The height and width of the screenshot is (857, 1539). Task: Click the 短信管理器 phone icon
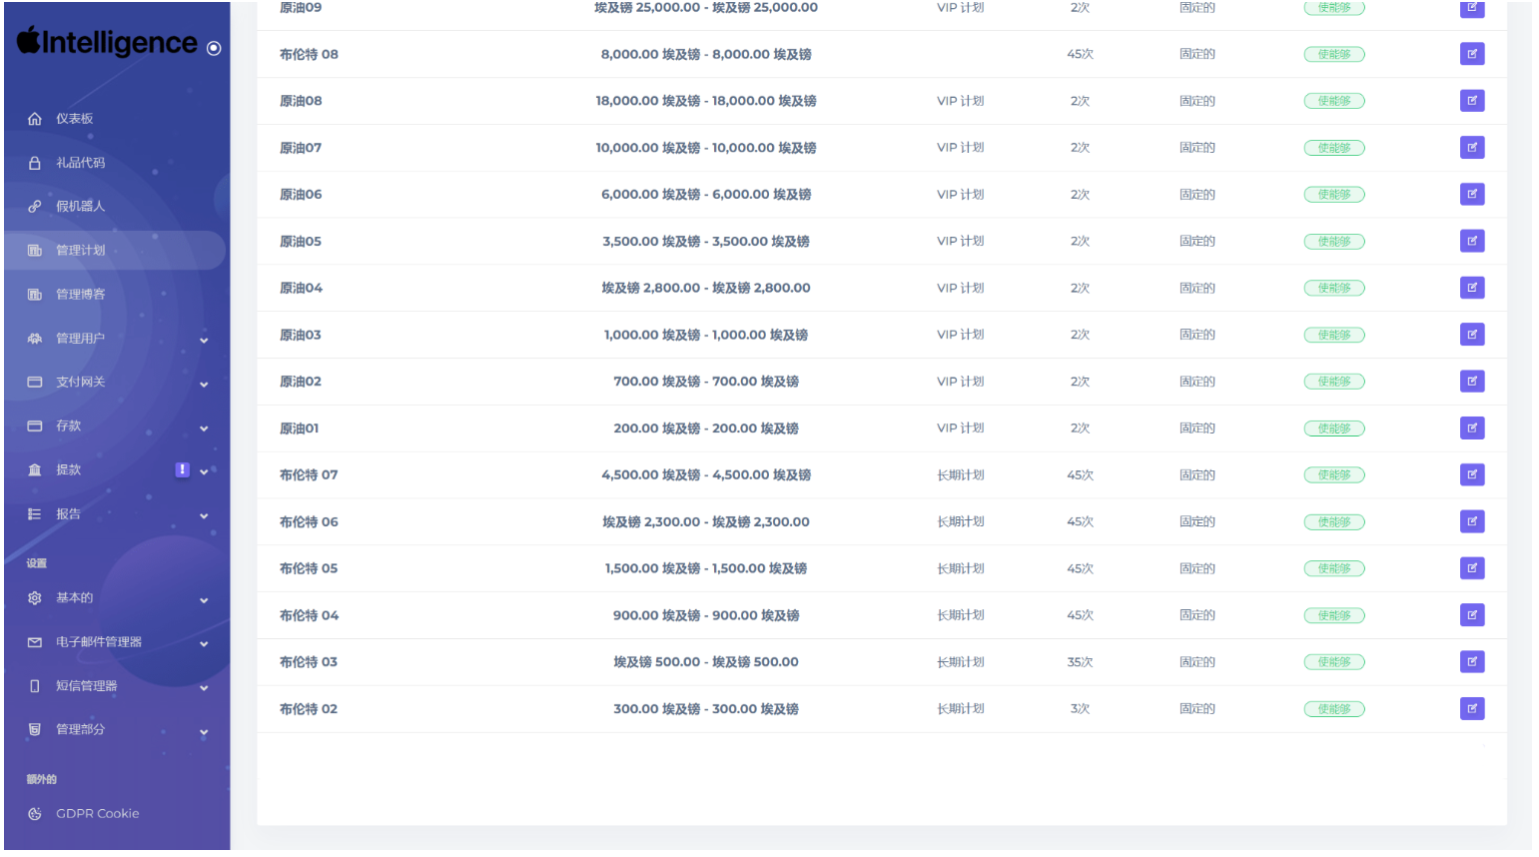[x=35, y=686]
